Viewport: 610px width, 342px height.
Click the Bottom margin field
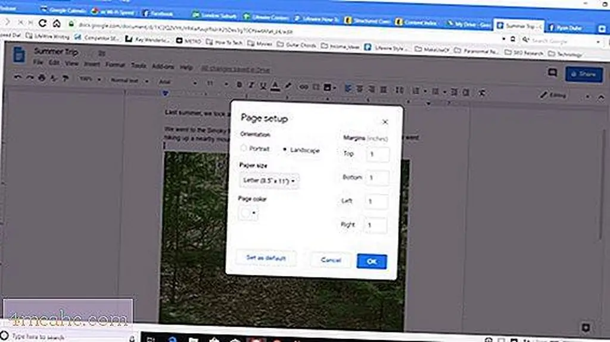click(x=376, y=178)
